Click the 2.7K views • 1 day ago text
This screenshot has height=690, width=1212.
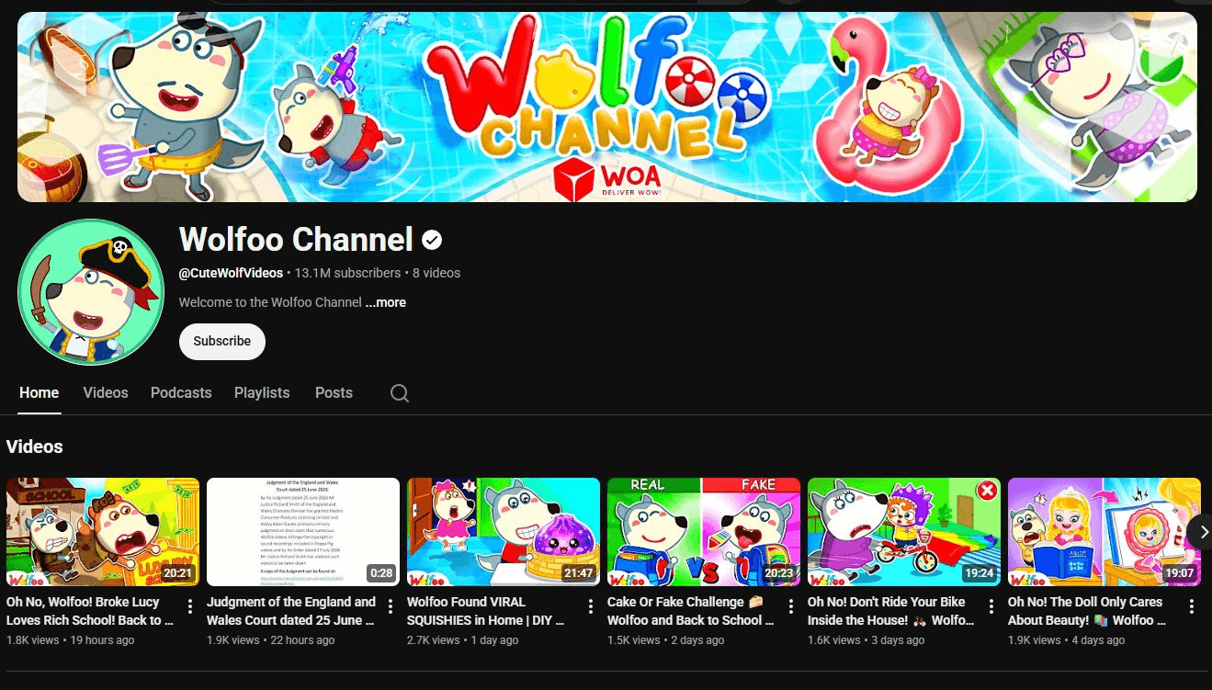463,639
